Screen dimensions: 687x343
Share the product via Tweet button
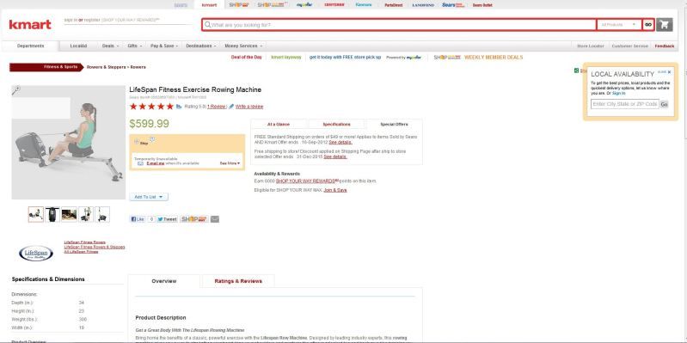(x=167, y=219)
